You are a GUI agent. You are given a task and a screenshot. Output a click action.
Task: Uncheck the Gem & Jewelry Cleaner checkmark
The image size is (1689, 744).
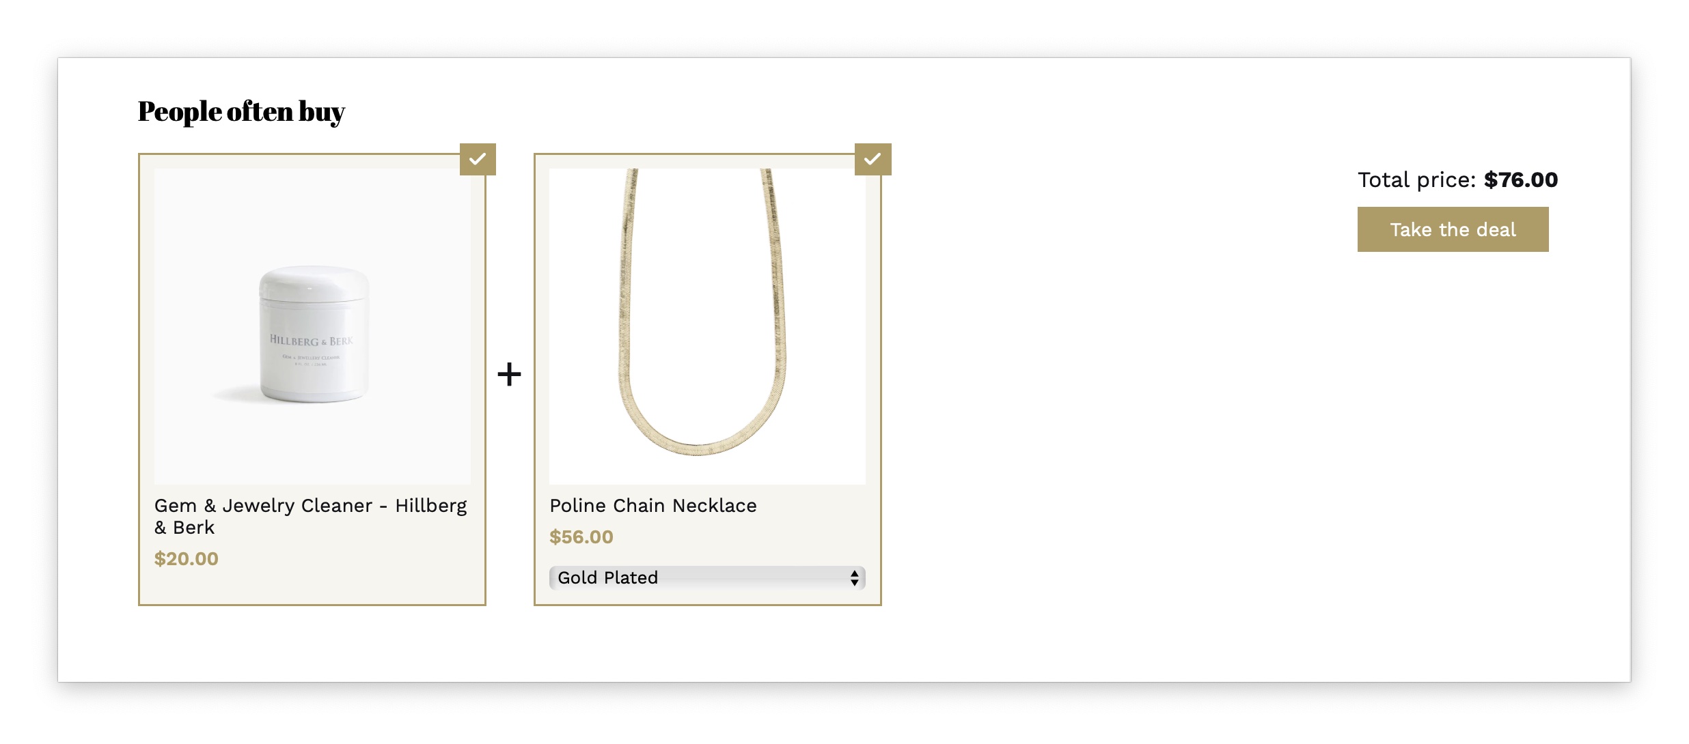point(478,159)
